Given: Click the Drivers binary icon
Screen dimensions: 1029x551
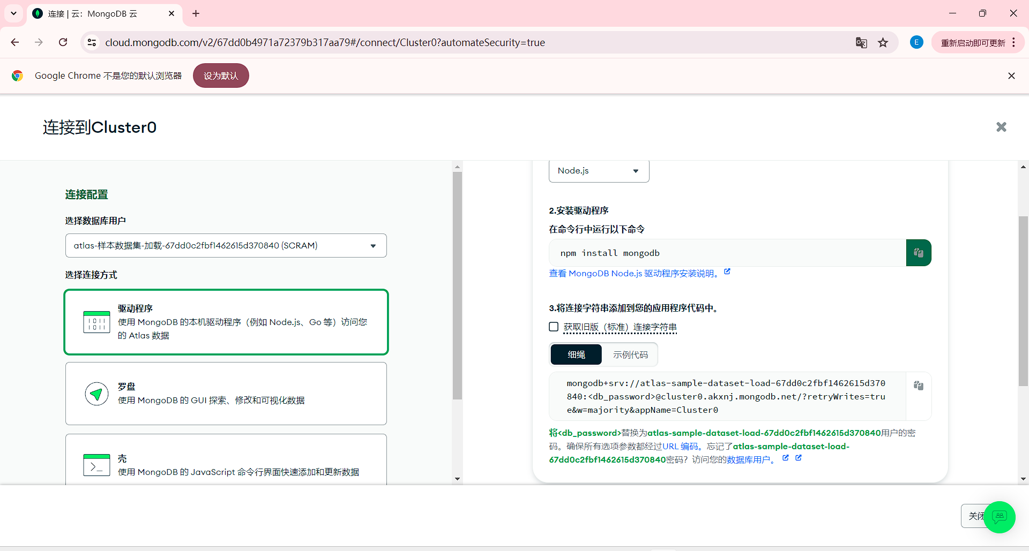Looking at the screenshot, I should [x=96, y=322].
